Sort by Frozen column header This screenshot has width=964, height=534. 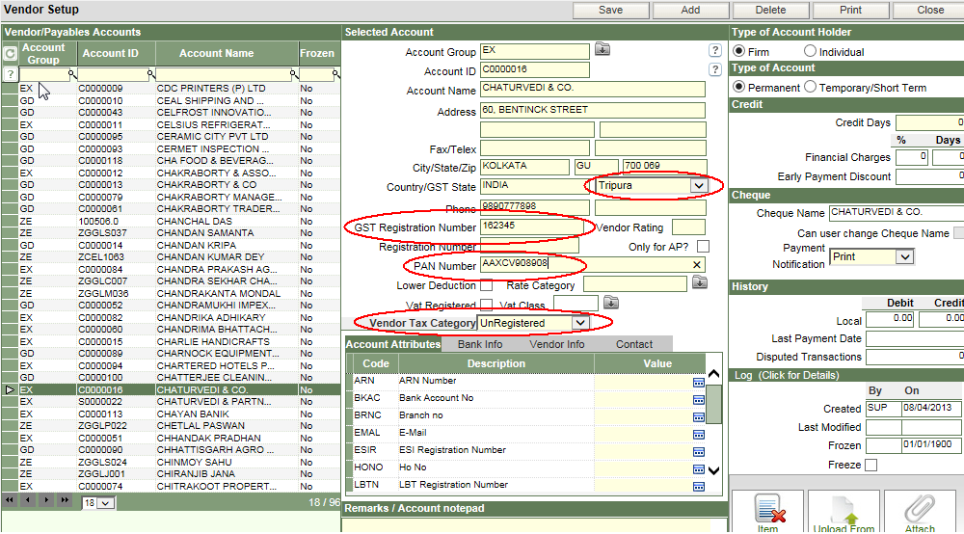317,53
